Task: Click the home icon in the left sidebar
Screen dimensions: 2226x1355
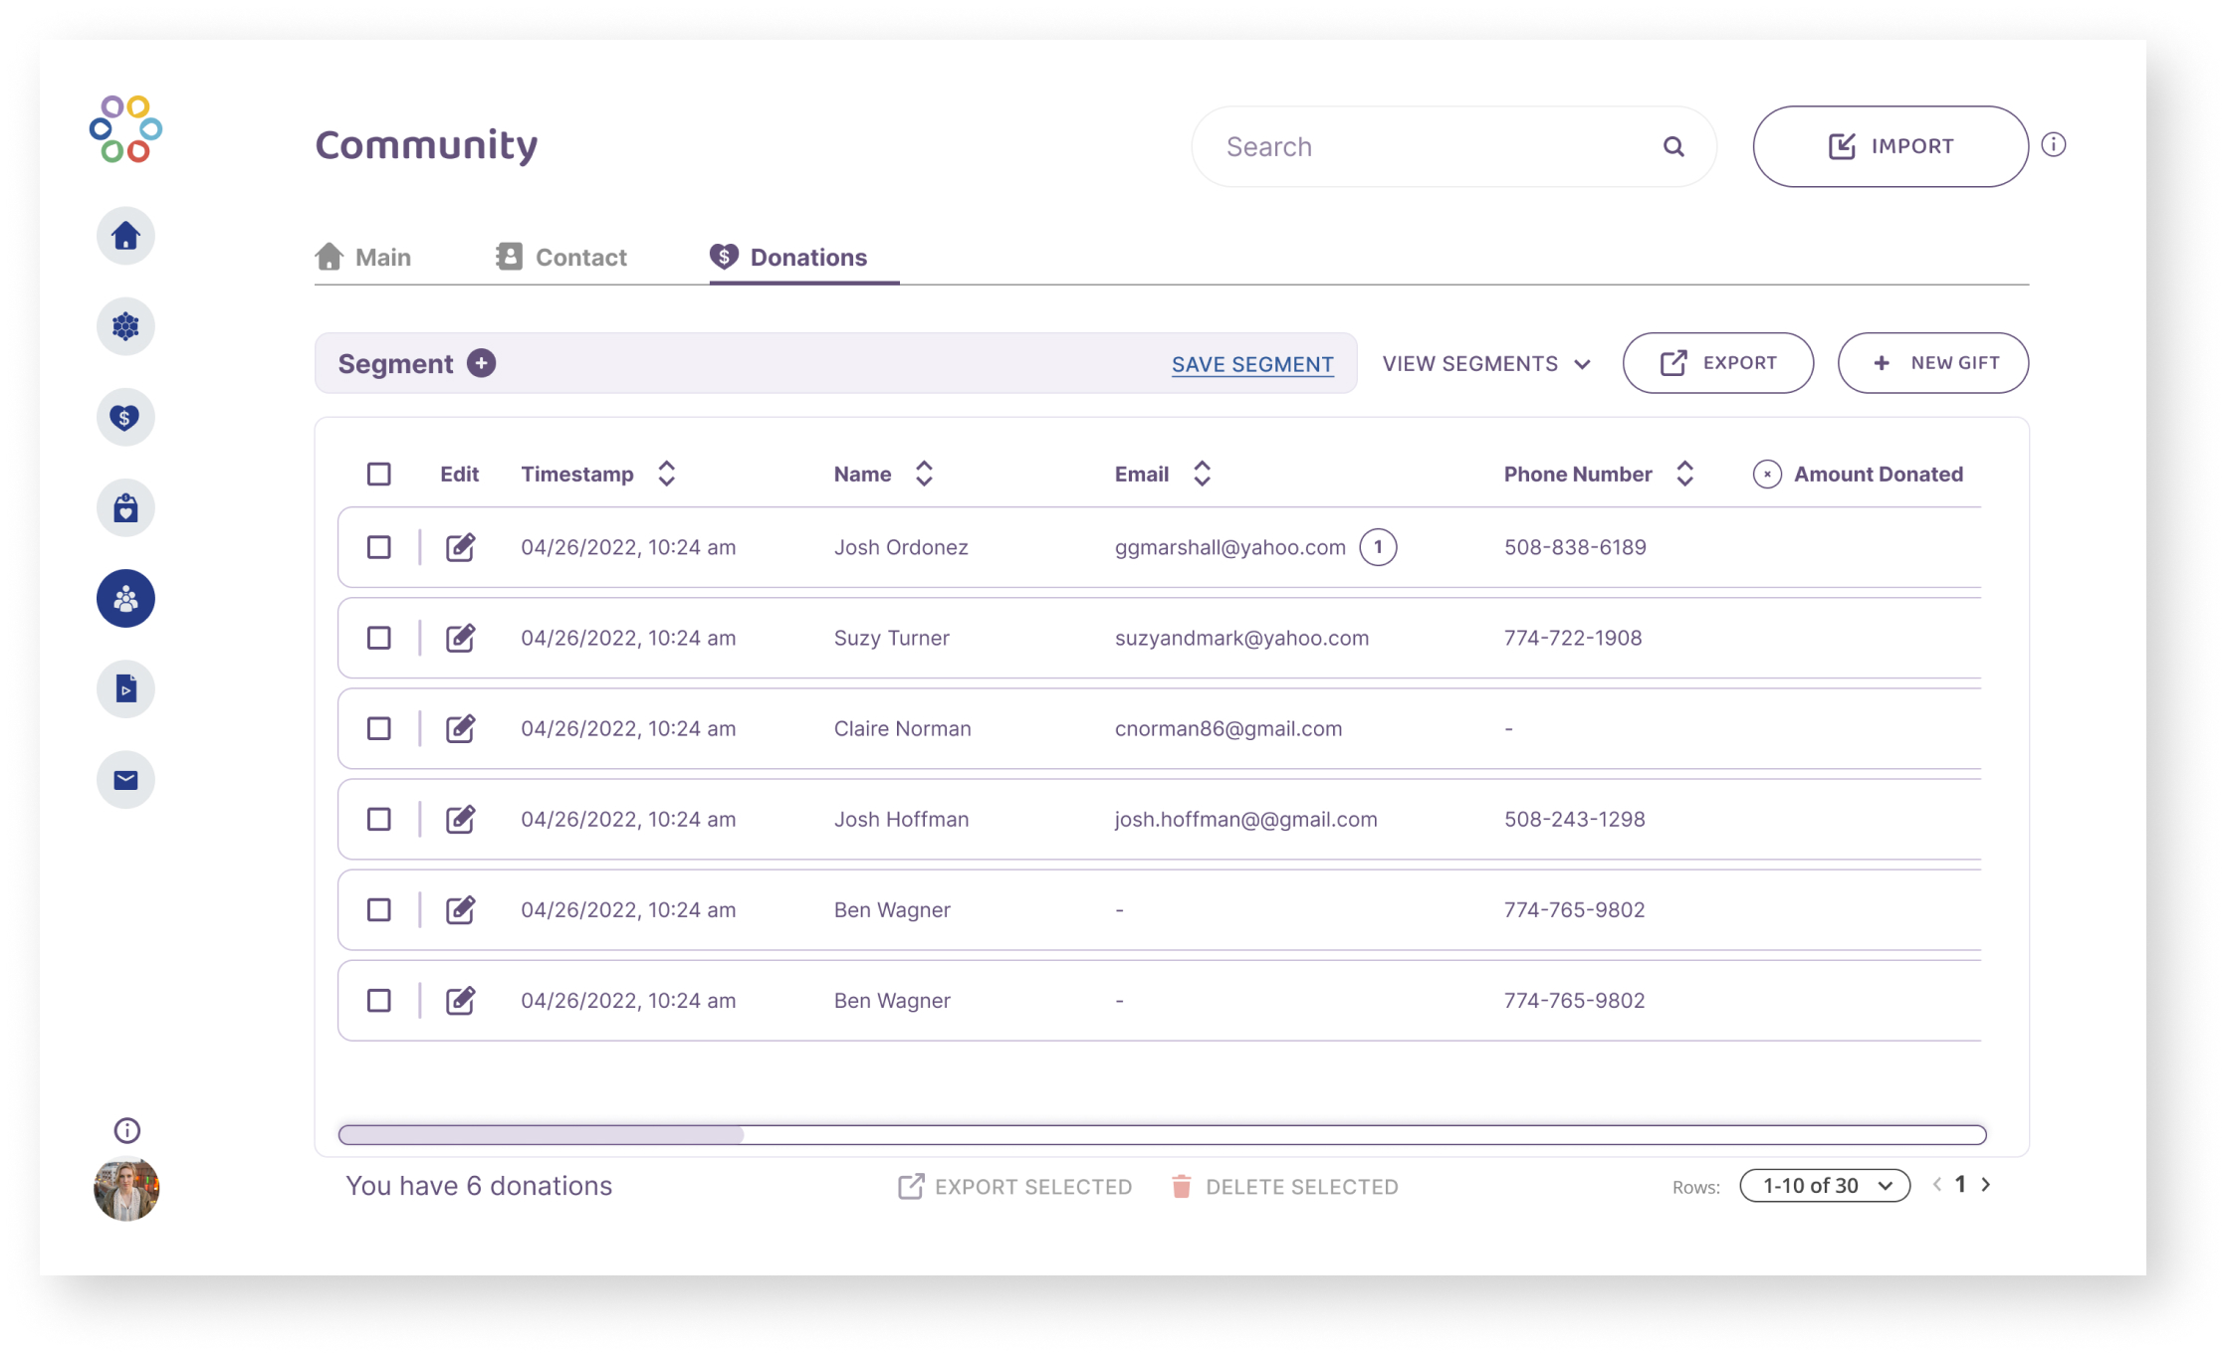Action: pyautogui.click(x=128, y=237)
